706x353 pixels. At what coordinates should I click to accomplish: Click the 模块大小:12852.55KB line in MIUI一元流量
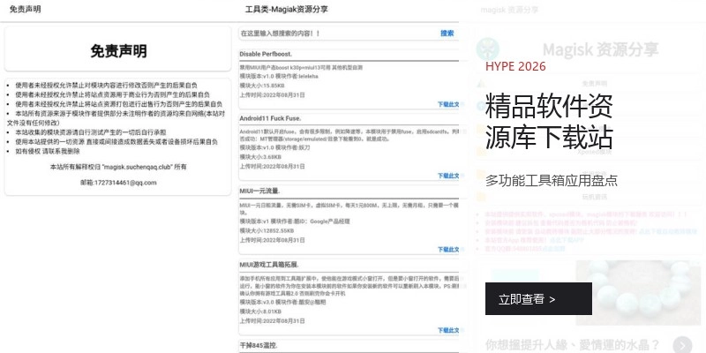(x=267, y=230)
